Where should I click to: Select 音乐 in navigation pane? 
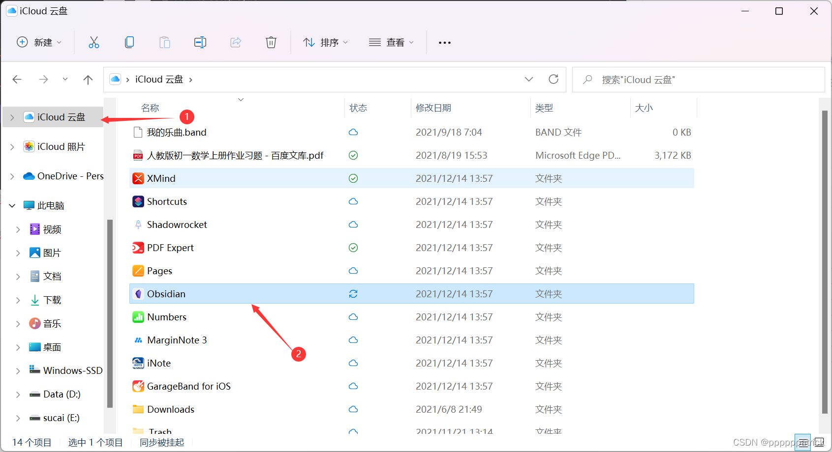[52, 323]
